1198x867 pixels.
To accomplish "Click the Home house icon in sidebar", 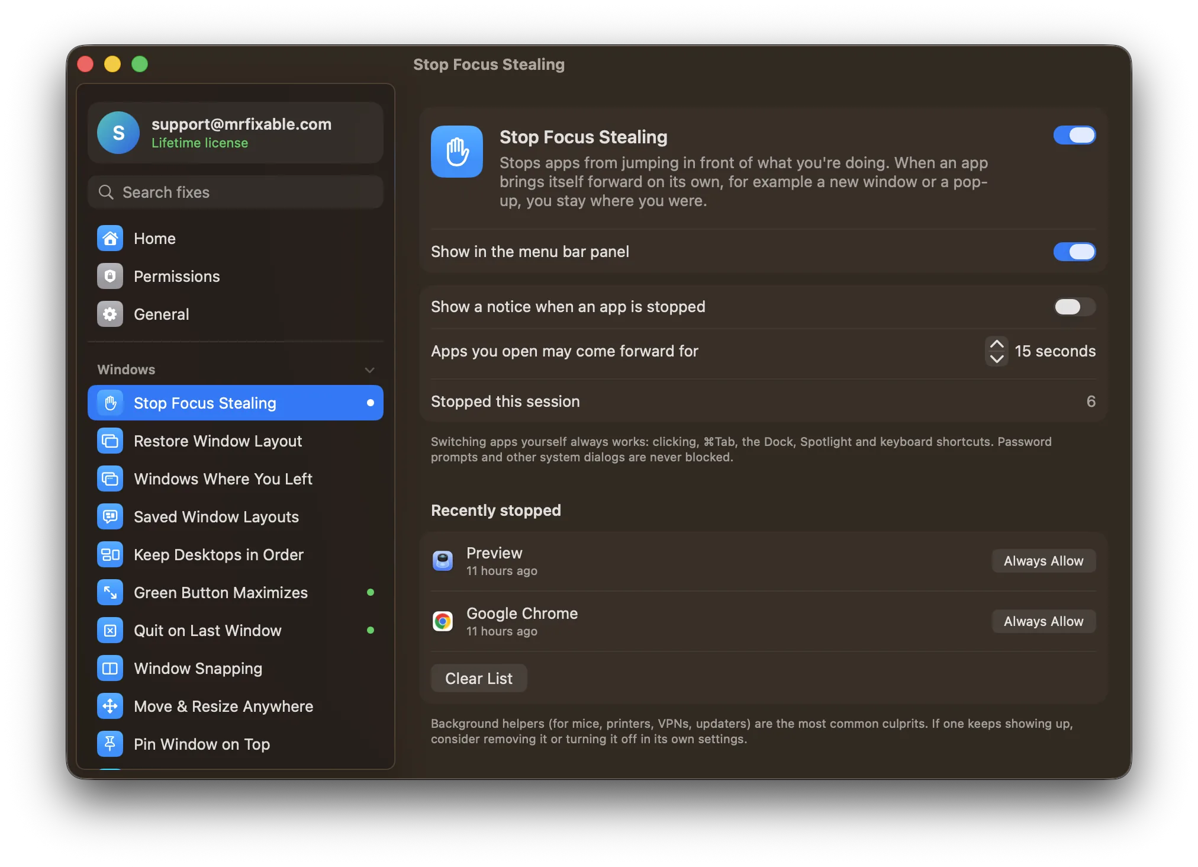I will pyautogui.click(x=110, y=239).
